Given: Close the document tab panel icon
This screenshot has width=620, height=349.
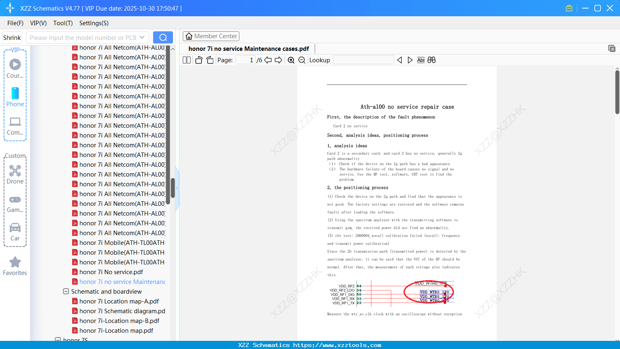Looking at the screenshot, I should 612,48.
